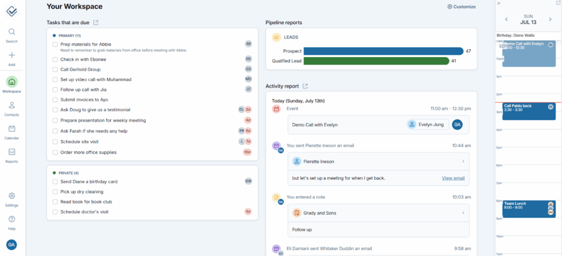562x256 pixels.
Task: Open Activity report external link icon
Action: pos(305,86)
